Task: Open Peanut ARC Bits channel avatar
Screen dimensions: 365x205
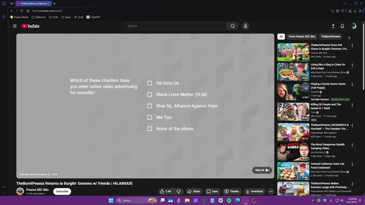Action: pyautogui.click(x=20, y=191)
